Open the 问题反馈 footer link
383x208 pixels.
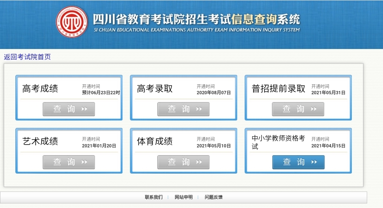(214, 197)
